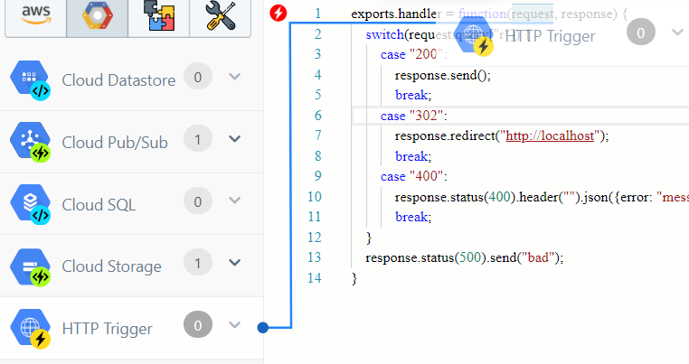Expand the Cloud Storage chevron
This screenshot has height=364, width=689.
tap(235, 263)
